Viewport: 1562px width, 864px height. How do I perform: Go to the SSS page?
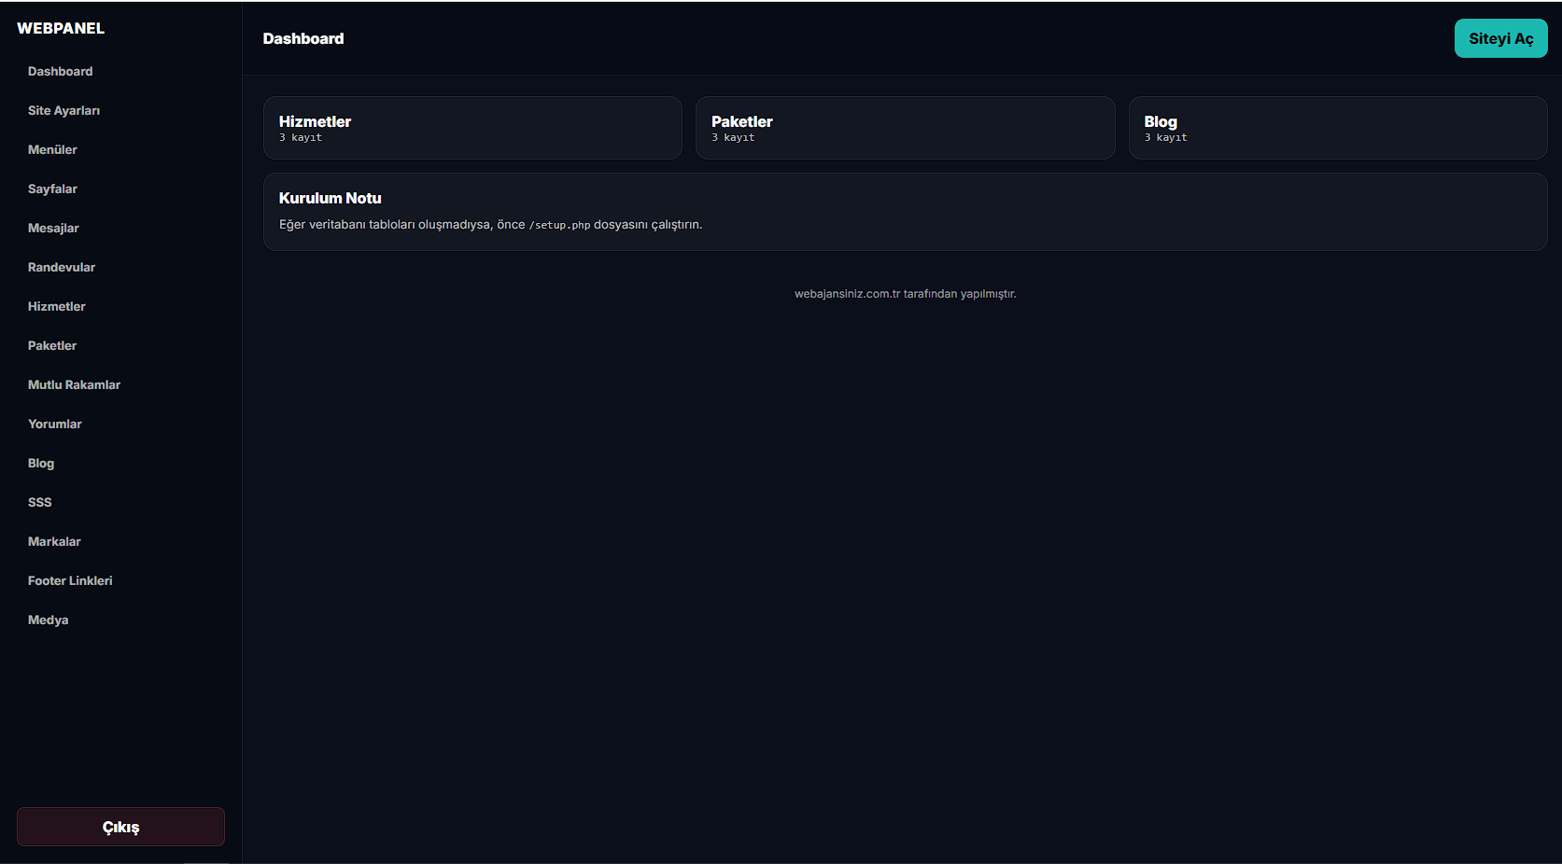40,503
